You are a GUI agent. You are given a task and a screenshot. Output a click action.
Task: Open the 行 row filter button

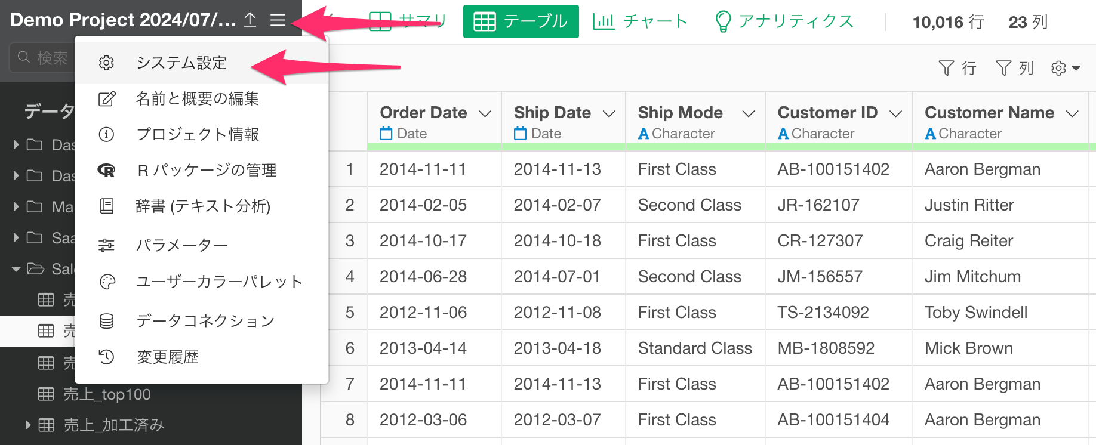point(958,68)
